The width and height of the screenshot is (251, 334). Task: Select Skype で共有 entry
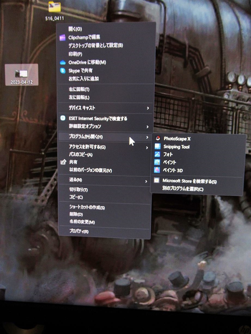tap(80, 70)
